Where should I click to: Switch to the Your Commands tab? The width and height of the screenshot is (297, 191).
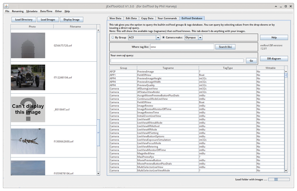[x=167, y=18]
